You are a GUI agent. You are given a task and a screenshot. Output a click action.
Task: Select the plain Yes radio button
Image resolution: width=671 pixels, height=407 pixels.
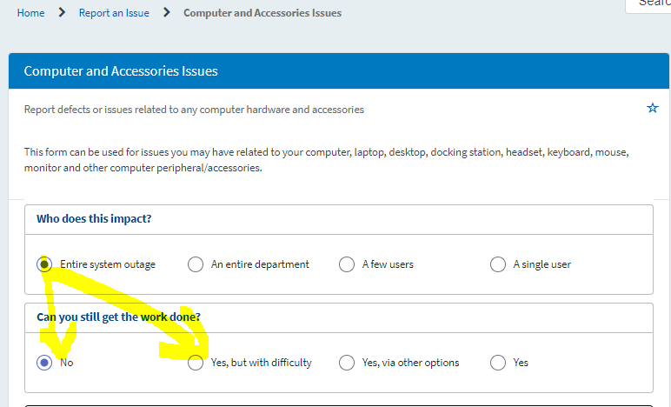click(x=498, y=363)
